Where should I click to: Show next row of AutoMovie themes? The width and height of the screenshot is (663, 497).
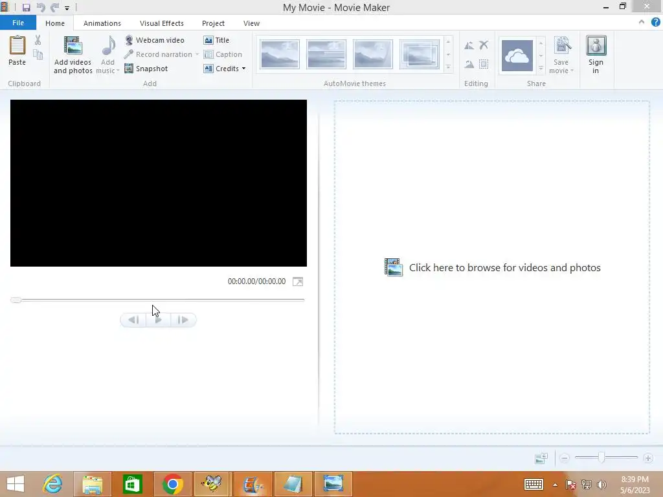pos(448,55)
